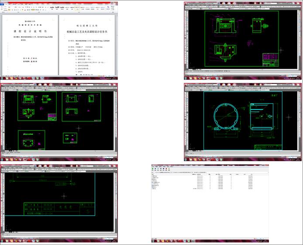The image size is (303, 245).
Task: Click the 机械制造工艺及夹具课程设计任务书 heading
Action: [x=87, y=32]
